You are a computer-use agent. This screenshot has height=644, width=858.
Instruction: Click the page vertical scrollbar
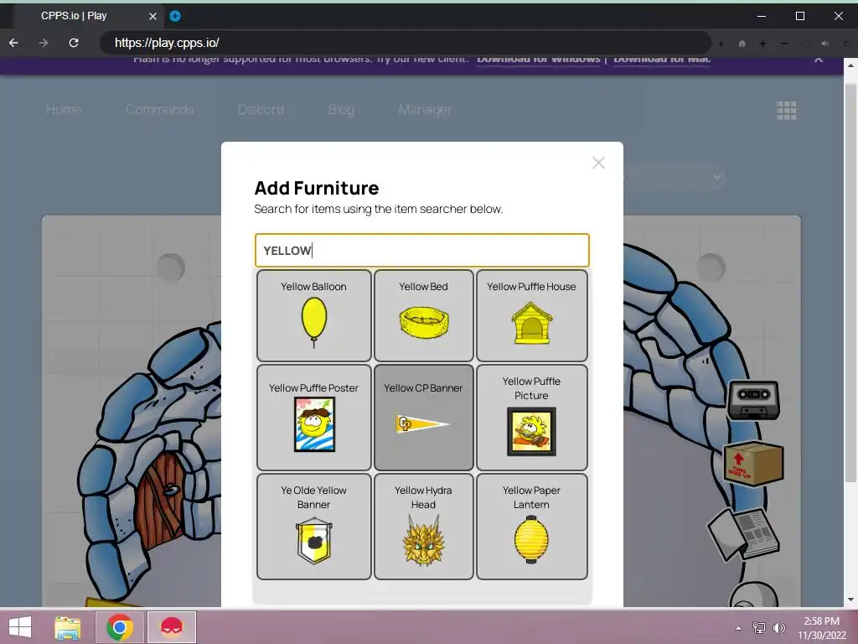tap(850, 282)
